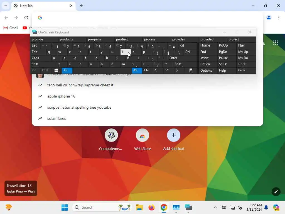Click the right arrow key on the keyboard
285x214 pixels.
176,70
